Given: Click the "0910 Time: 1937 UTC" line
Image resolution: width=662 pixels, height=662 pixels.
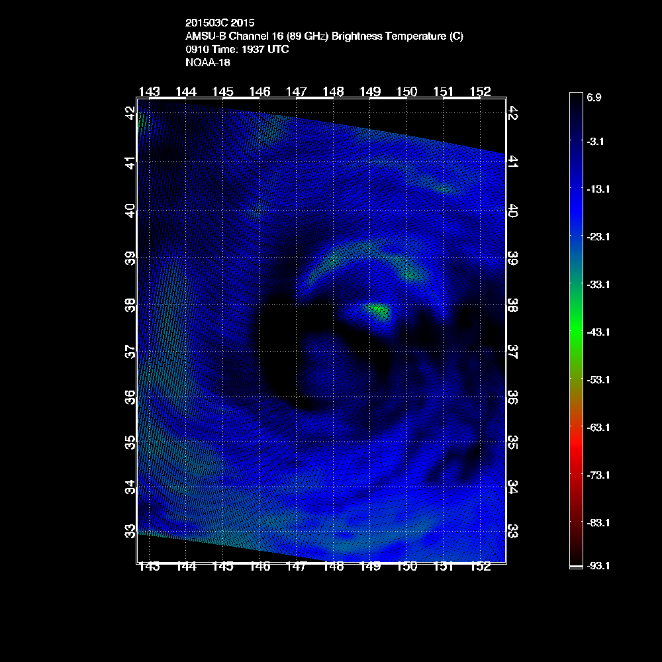Looking at the screenshot, I should 237,50.
